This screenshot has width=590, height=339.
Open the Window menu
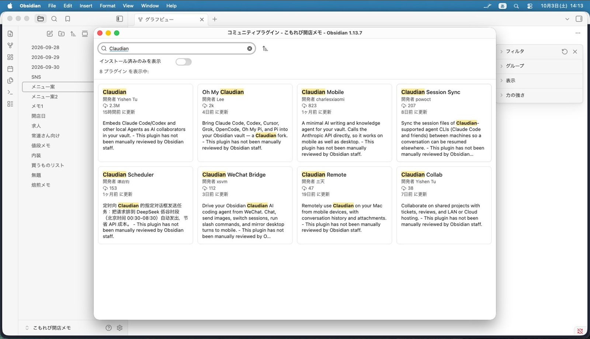pyautogui.click(x=150, y=6)
